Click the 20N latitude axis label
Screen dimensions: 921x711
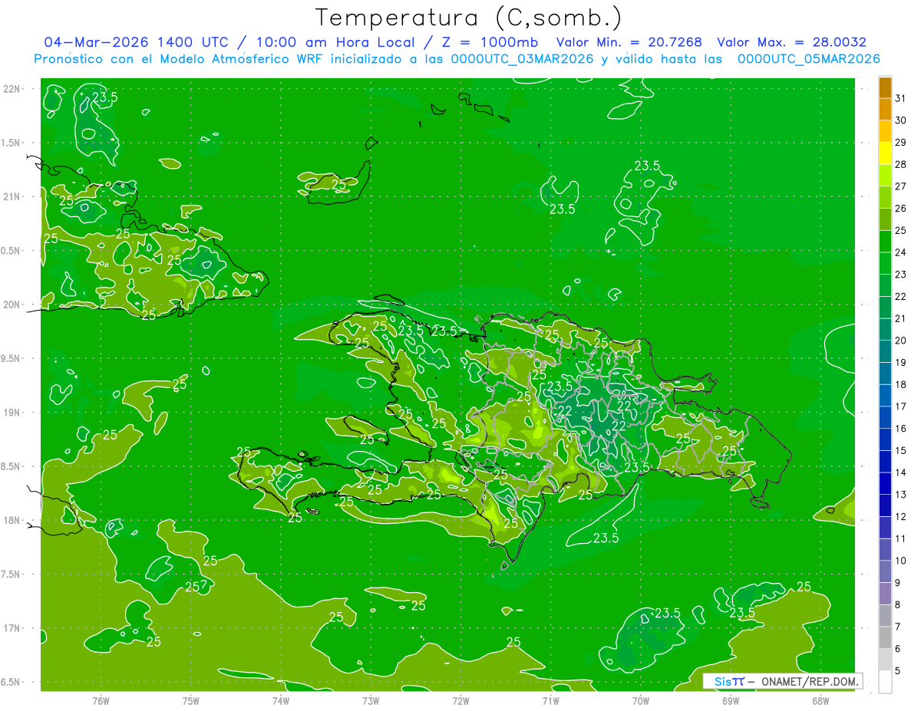(x=12, y=304)
